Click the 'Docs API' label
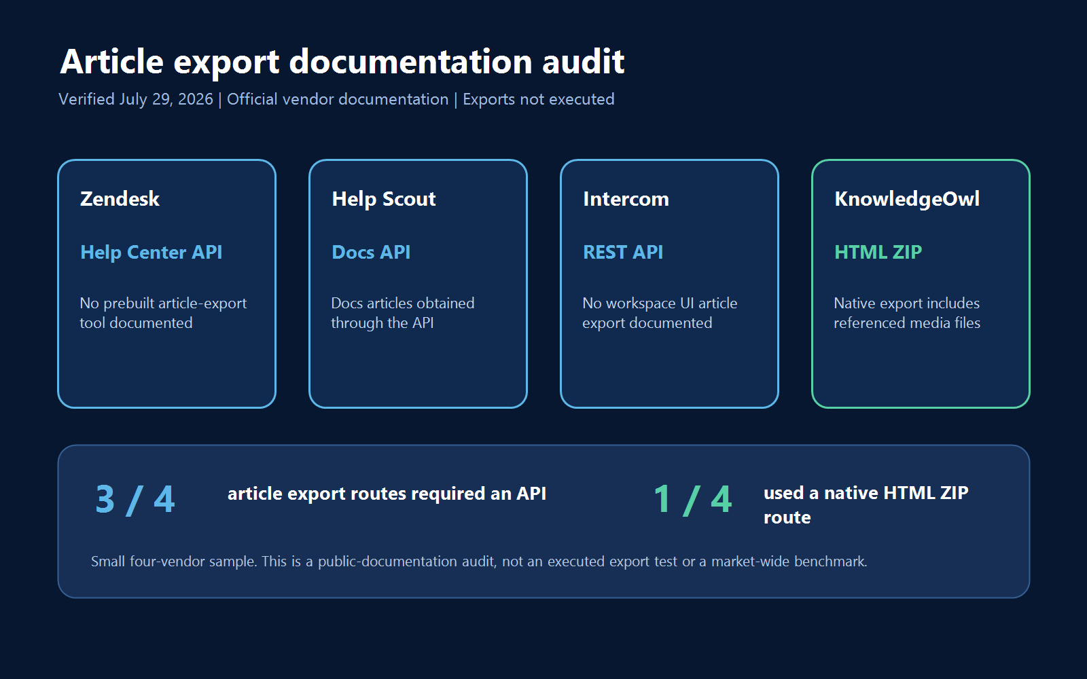 click(371, 252)
